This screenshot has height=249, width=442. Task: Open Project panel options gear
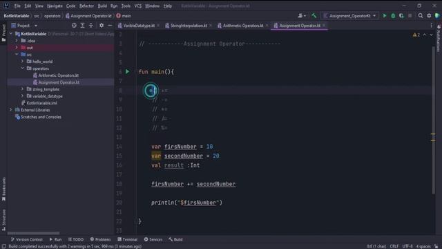[102, 26]
